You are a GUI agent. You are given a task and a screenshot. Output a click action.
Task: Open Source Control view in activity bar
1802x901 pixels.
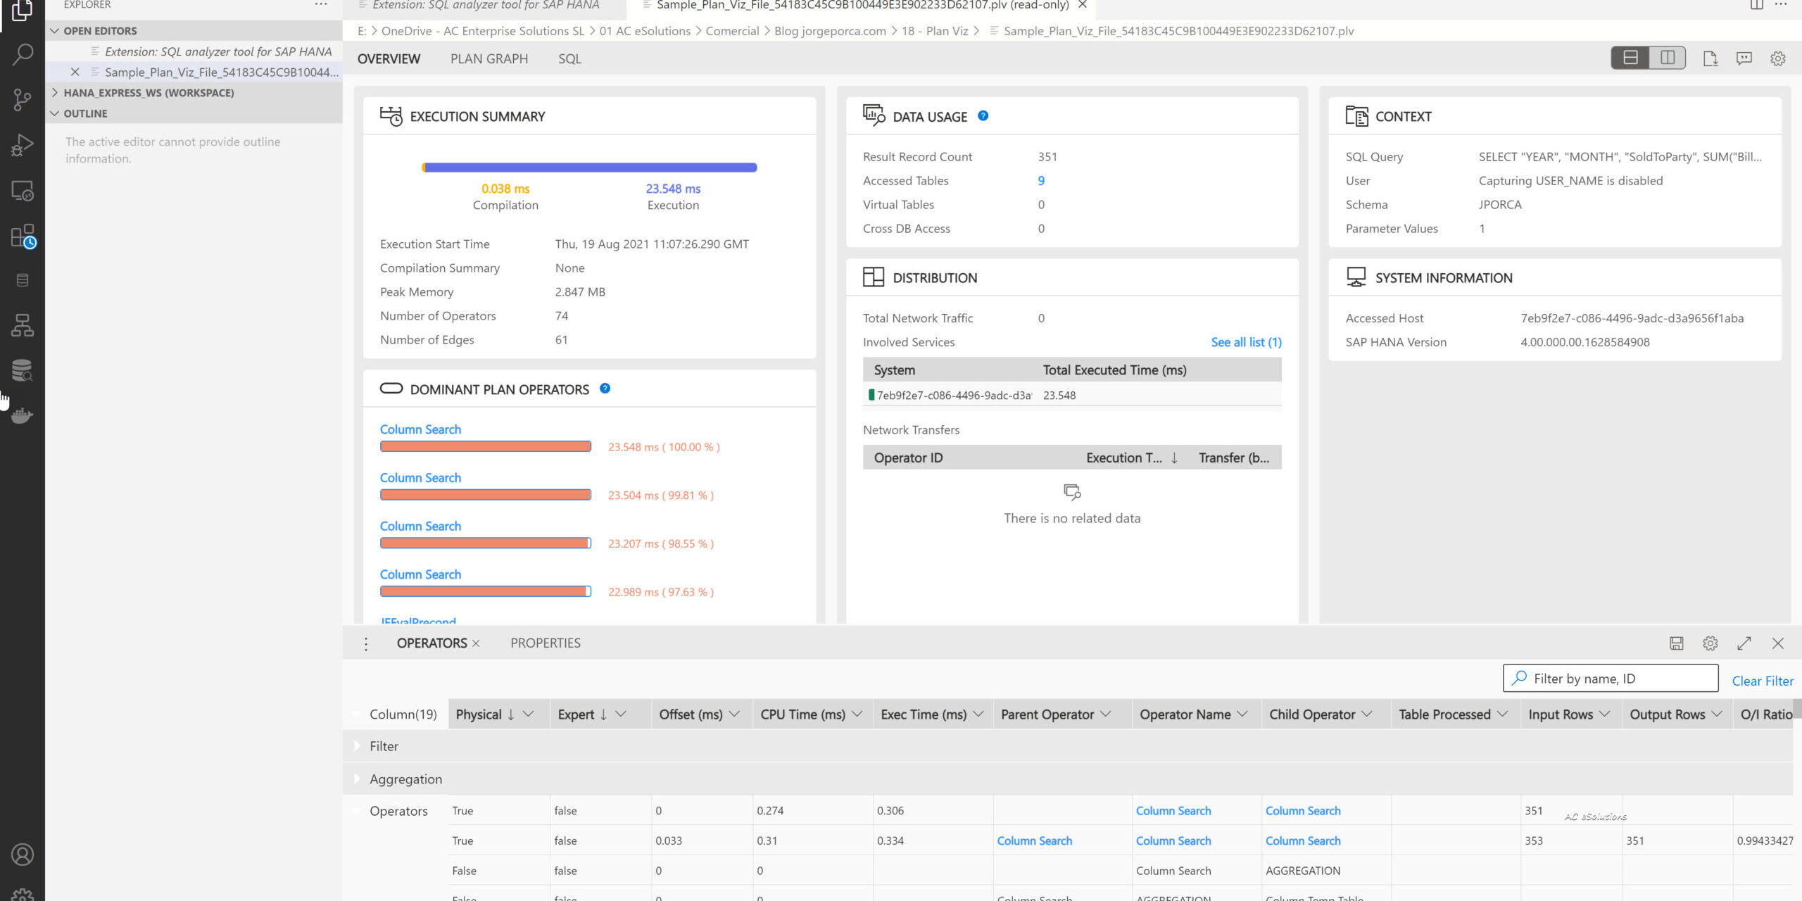point(23,99)
